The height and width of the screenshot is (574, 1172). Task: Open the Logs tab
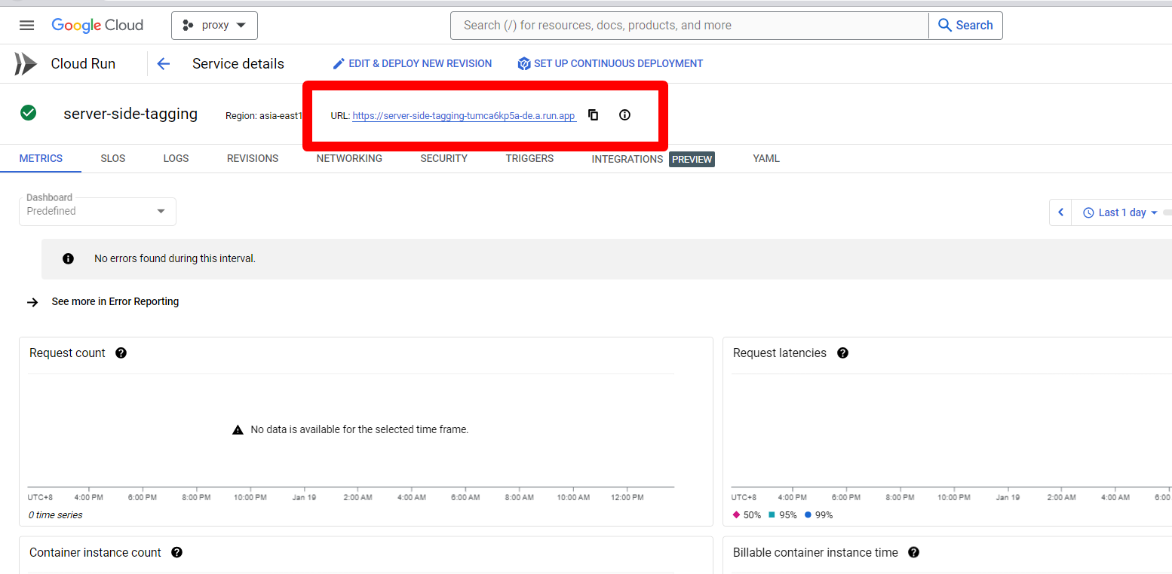[176, 158]
